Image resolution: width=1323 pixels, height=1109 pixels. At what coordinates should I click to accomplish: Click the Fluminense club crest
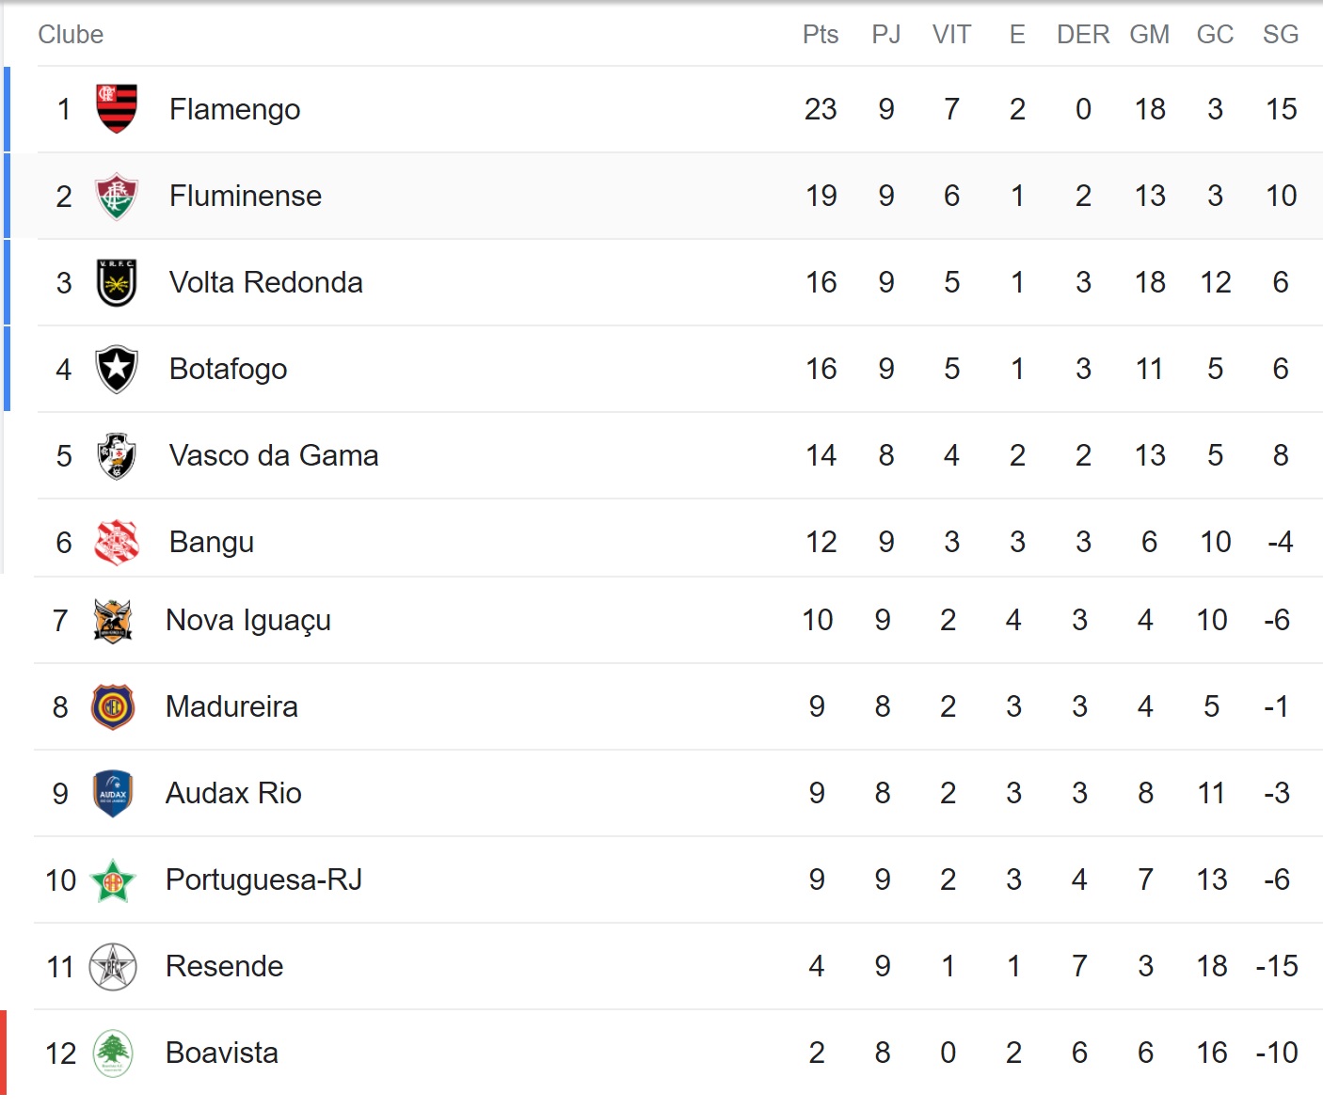pyautogui.click(x=117, y=196)
